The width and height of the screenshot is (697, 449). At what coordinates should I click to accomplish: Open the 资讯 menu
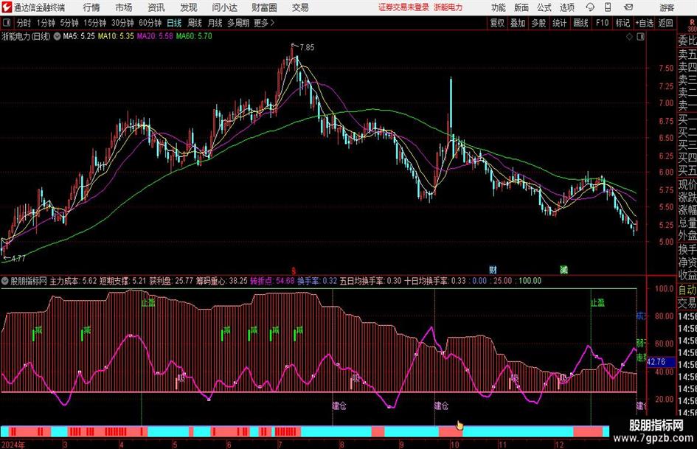[156, 7]
